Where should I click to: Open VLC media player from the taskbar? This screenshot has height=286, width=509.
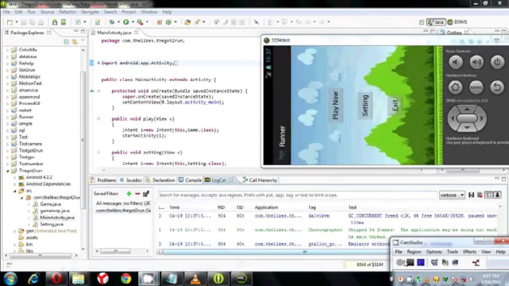point(195,278)
